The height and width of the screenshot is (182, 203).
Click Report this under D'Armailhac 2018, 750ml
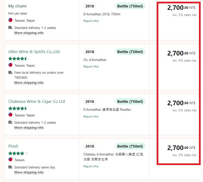[x=91, y=21]
